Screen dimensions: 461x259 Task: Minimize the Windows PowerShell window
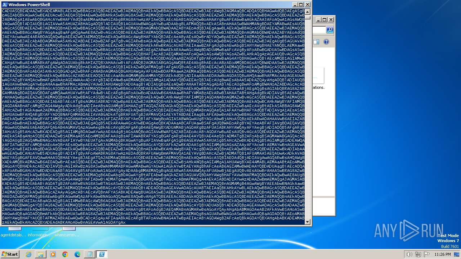point(295,5)
